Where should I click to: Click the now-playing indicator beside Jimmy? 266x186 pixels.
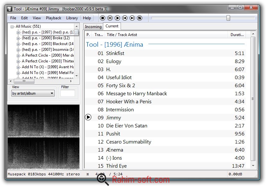pos(88,117)
